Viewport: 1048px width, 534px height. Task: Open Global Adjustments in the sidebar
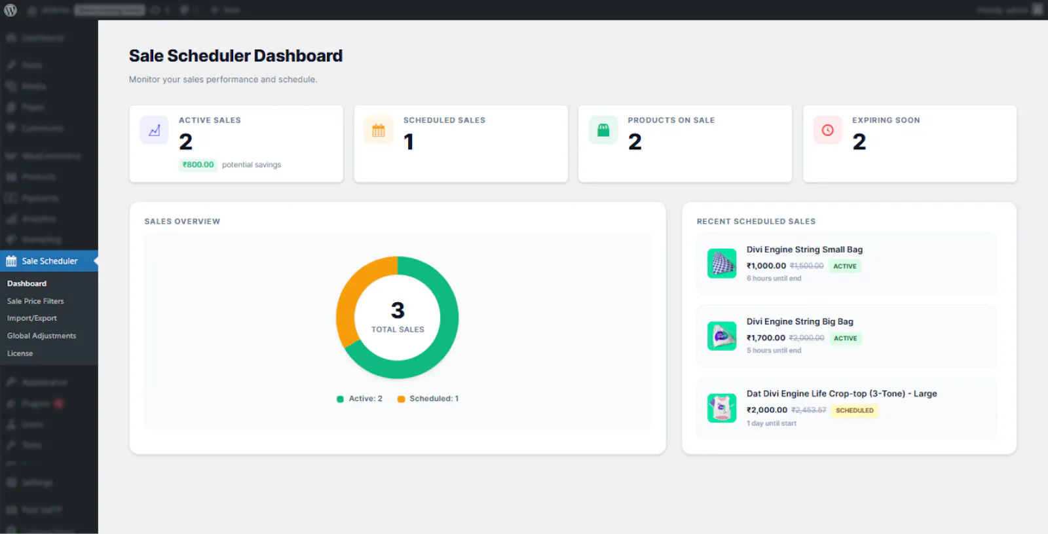pyautogui.click(x=41, y=336)
